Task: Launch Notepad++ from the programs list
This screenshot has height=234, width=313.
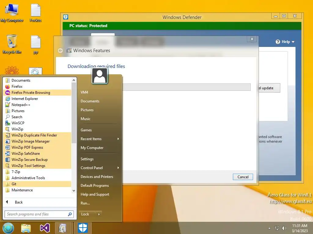Action: click(x=37, y=105)
